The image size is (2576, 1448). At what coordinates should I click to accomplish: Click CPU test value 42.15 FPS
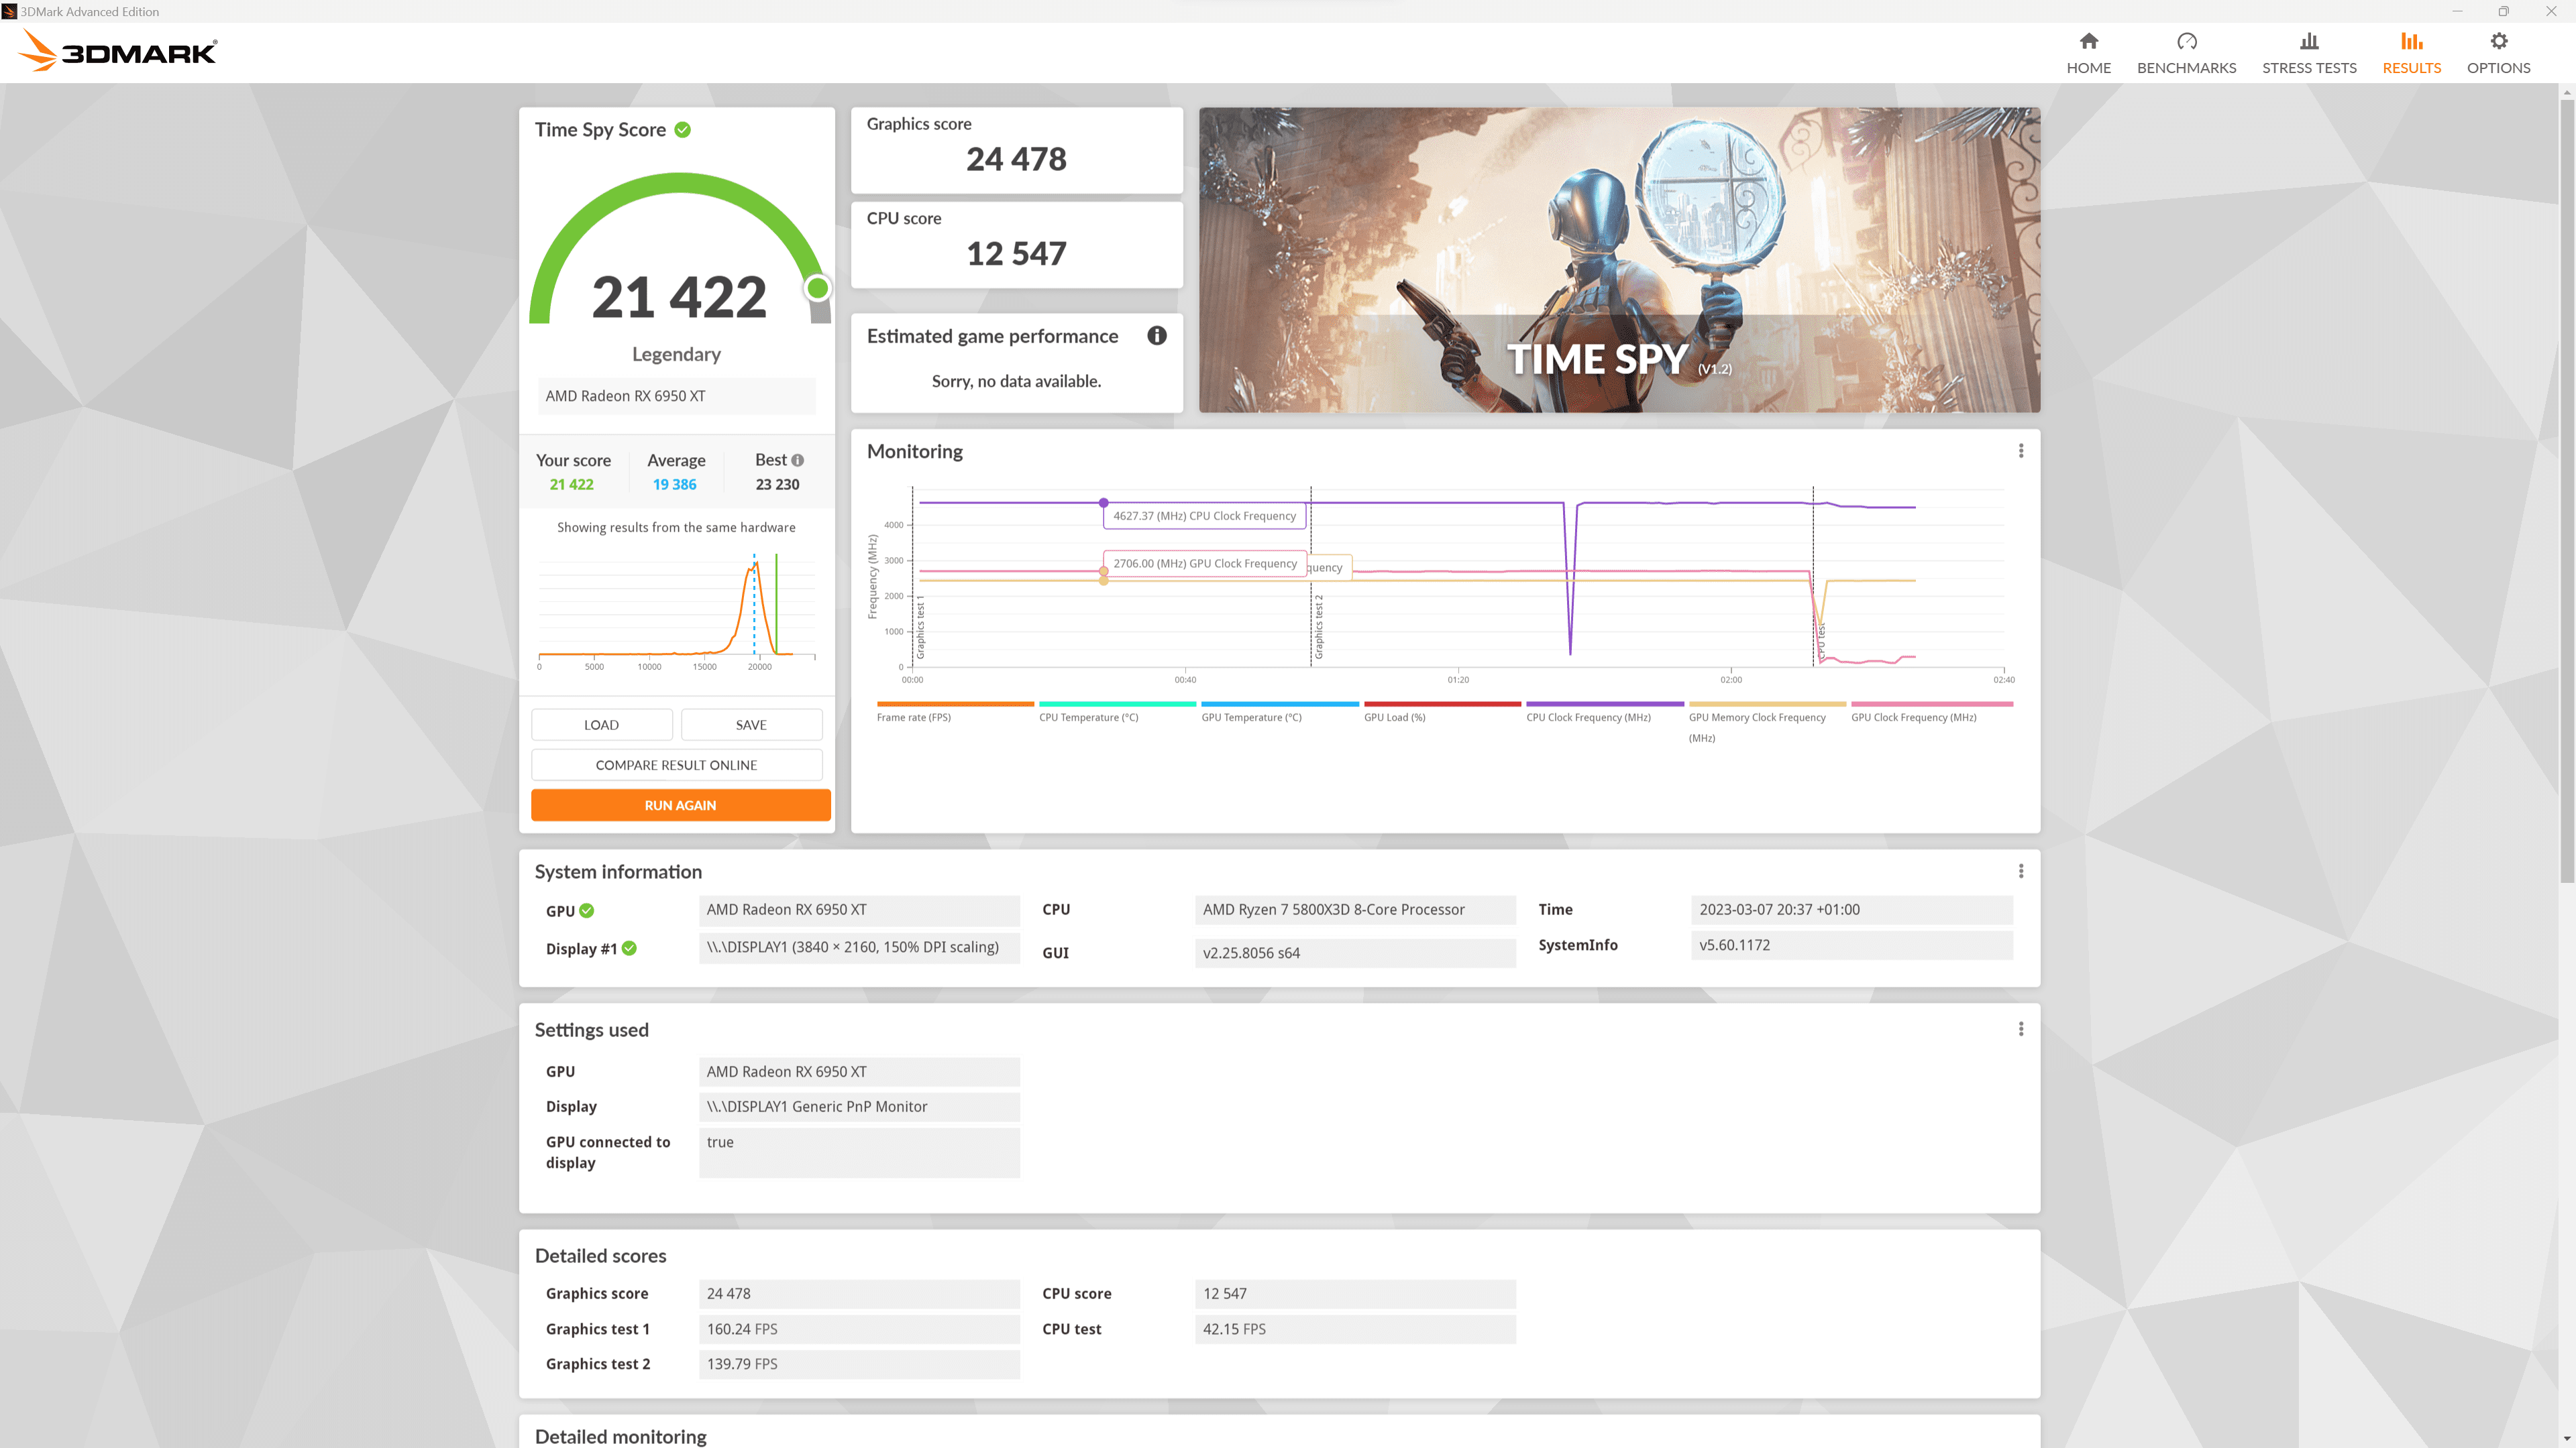click(1355, 1329)
